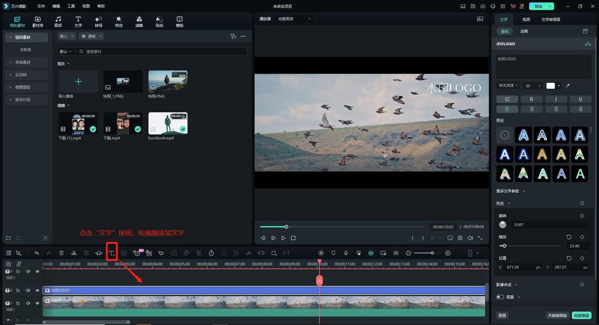Hide video track 1 with eye icon
The height and width of the screenshot is (325, 599).
tap(37, 303)
